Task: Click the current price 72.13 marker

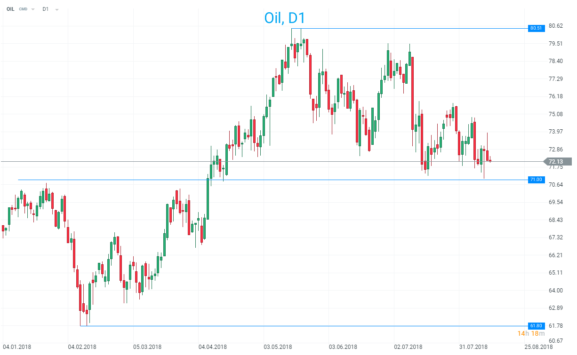Action: [x=559, y=162]
